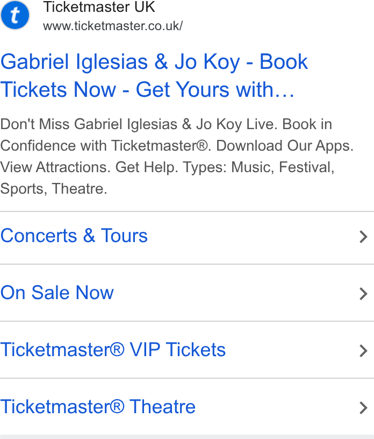This screenshot has width=374, height=439.
Task: Tap the chevron beside Ticketmaster® Theatre
Action: (x=363, y=408)
